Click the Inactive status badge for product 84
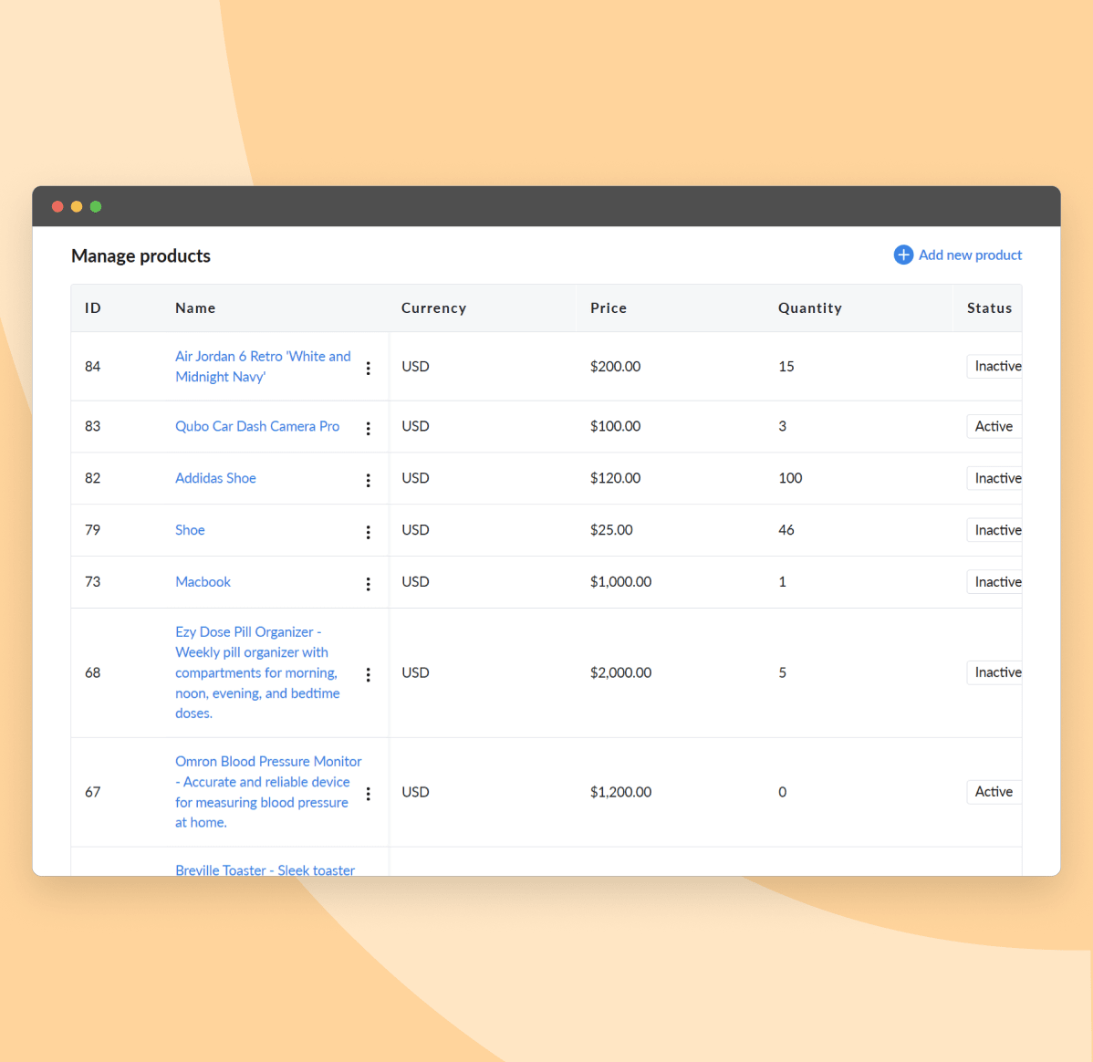1093x1062 pixels. 994,366
